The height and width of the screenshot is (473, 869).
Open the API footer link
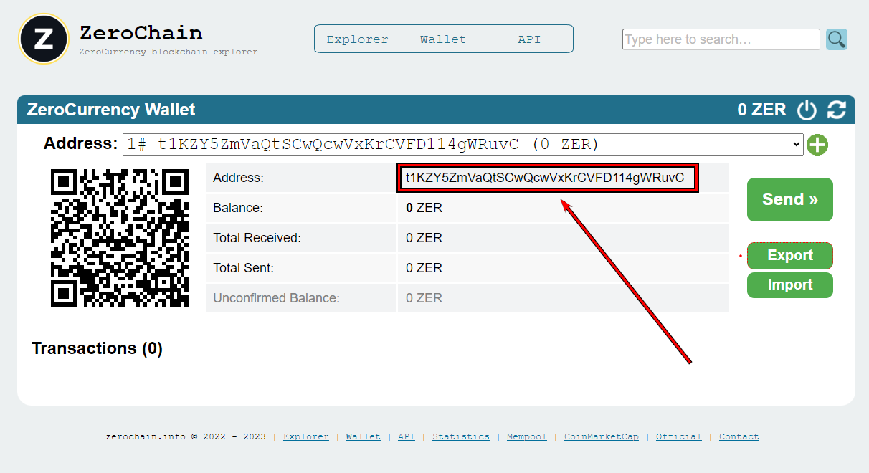pos(407,436)
